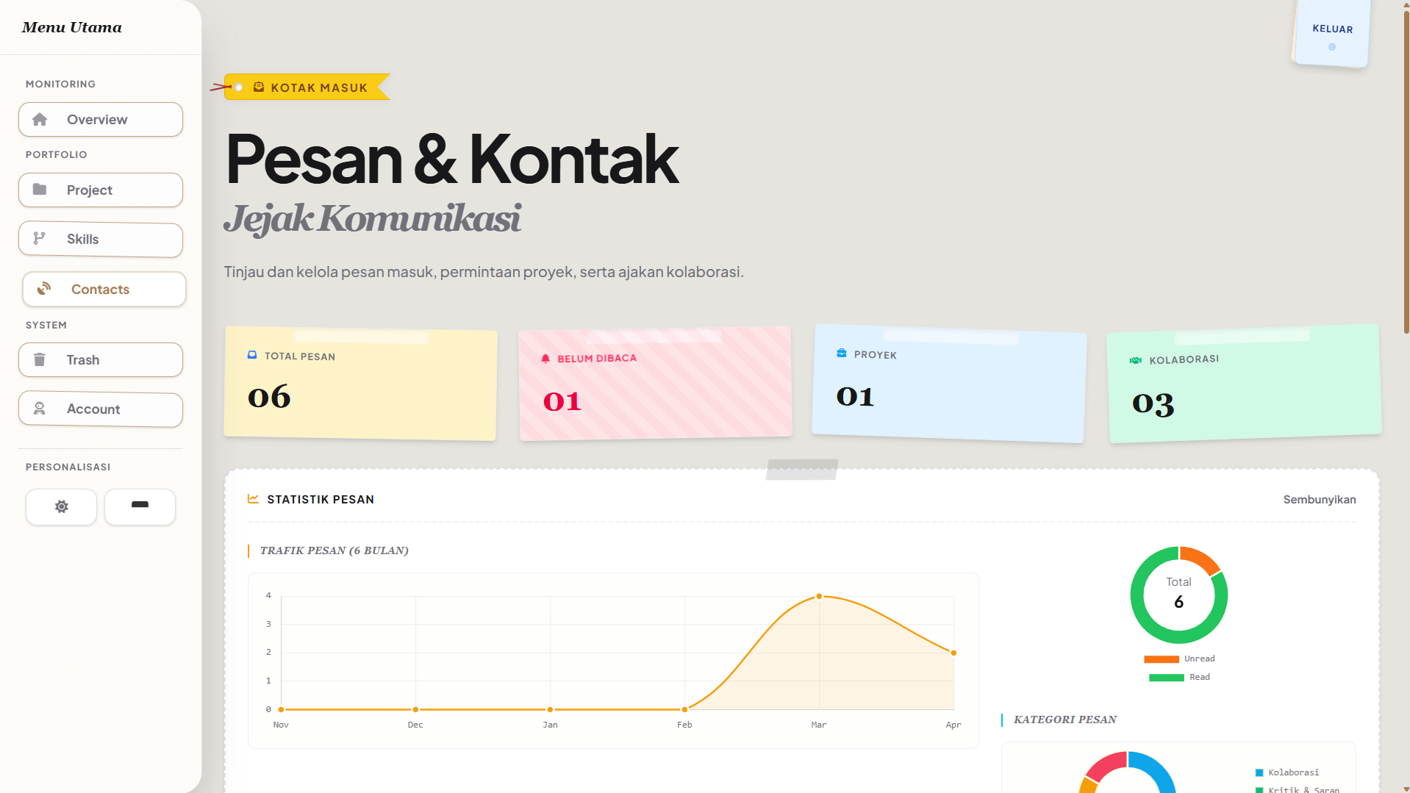Click the inbox icon on Kotak Masuk tag
The height and width of the screenshot is (793, 1410).
[x=258, y=87]
